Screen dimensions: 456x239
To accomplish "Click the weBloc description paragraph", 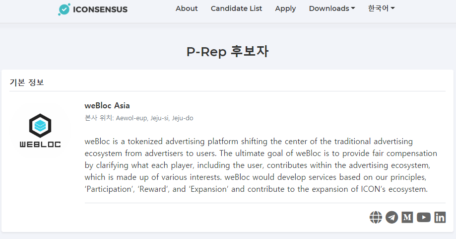I will coord(261,165).
